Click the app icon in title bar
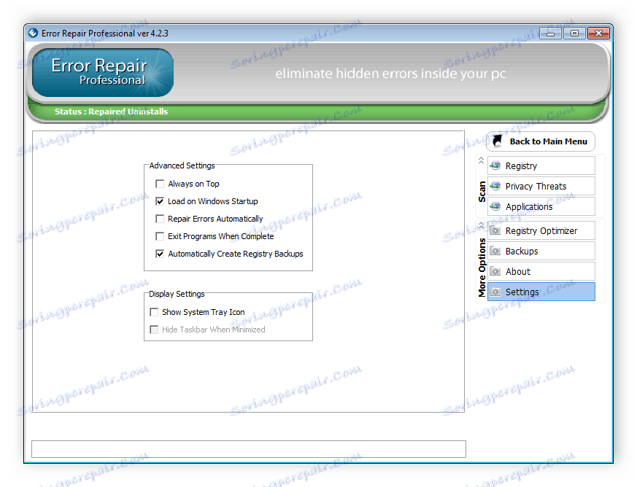Image resolution: width=637 pixels, height=487 pixels. 33,33
